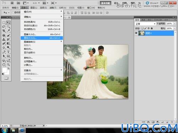
Task: Click the 基本功能 workspace button
Action: [x=105, y=3]
